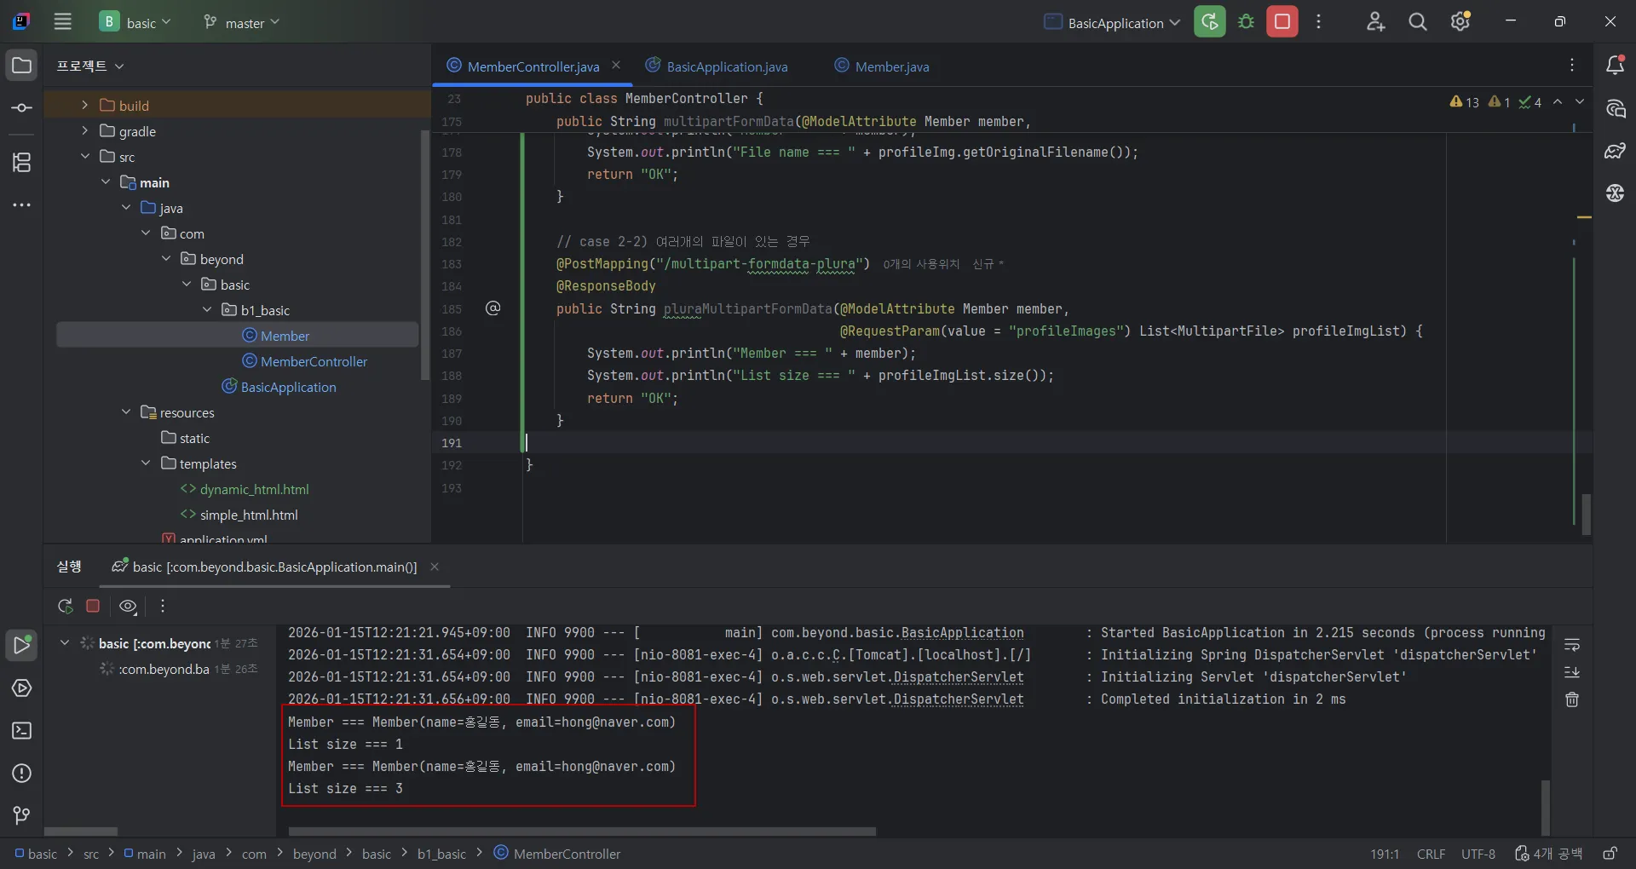Open the master branch dropdown

tap(241, 22)
